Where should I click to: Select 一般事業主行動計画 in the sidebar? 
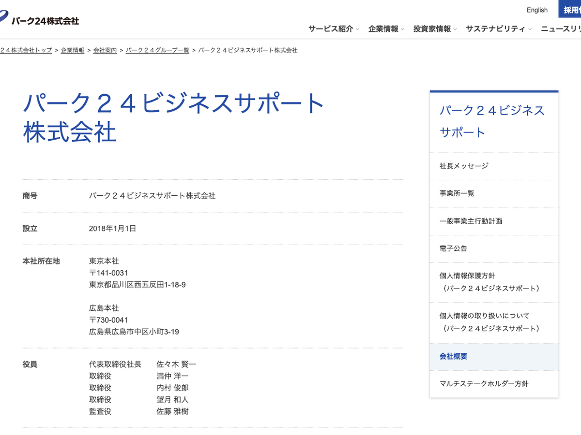coord(471,221)
